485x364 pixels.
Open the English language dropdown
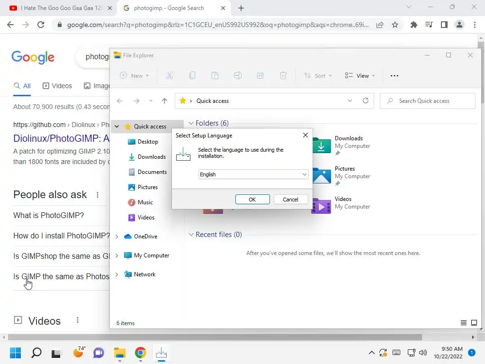(253, 174)
